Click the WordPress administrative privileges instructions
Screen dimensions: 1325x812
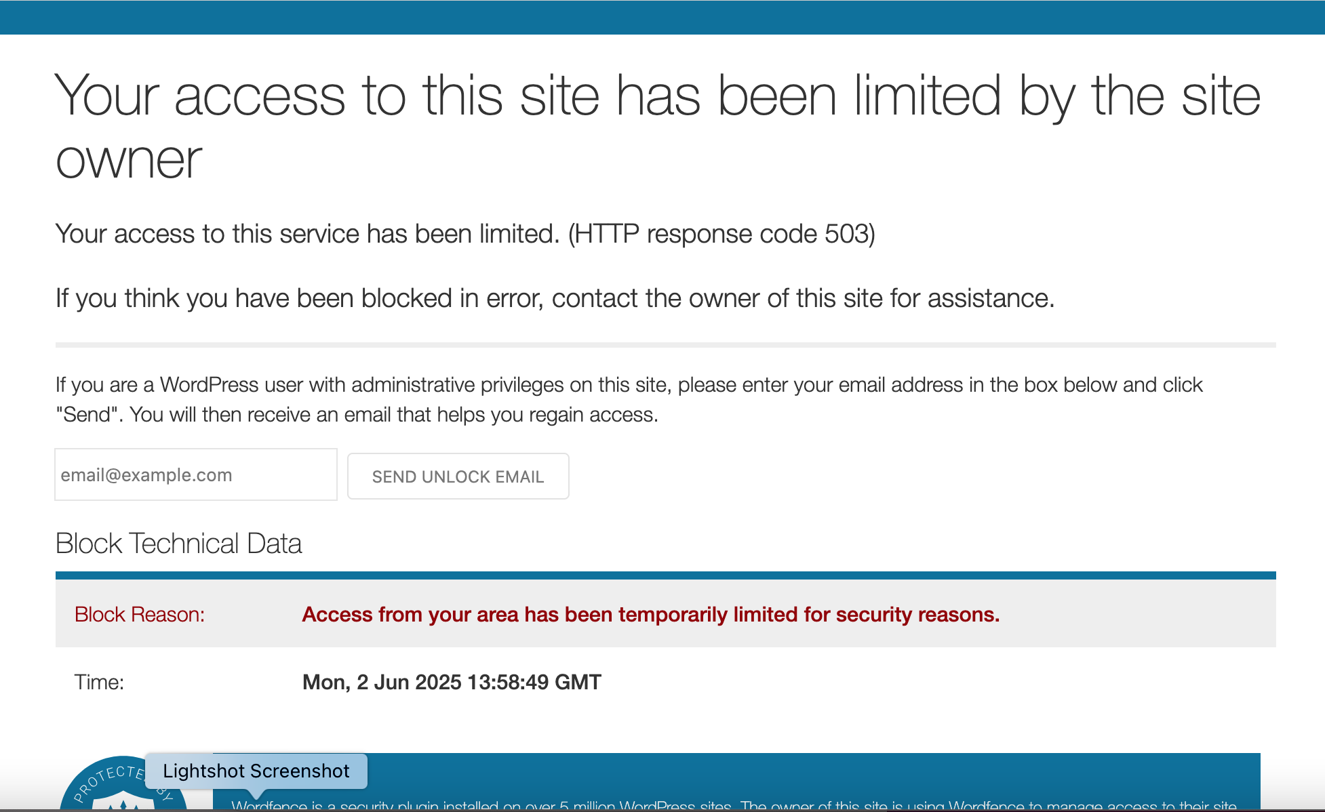click(x=629, y=400)
